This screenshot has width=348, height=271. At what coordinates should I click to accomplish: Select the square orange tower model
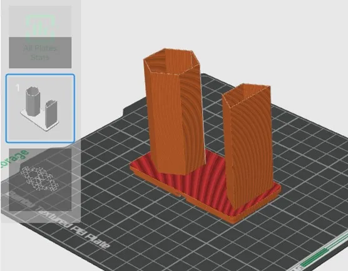(248, 146)
